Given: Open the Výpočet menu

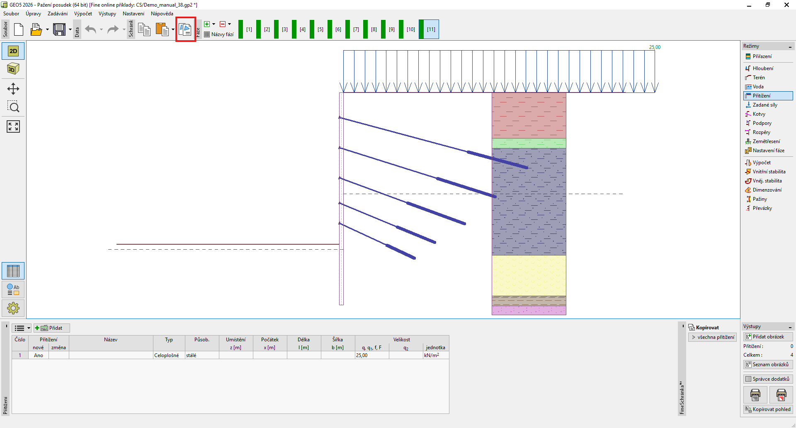Looking at the screenshot, I should pyautogui.click(x=83, y=14).
